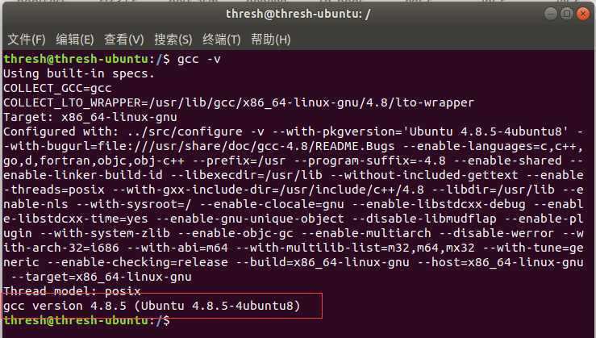This screenshot has height=338, width=596.
Task: Maximize the terminal window
Action: [566, 14]
